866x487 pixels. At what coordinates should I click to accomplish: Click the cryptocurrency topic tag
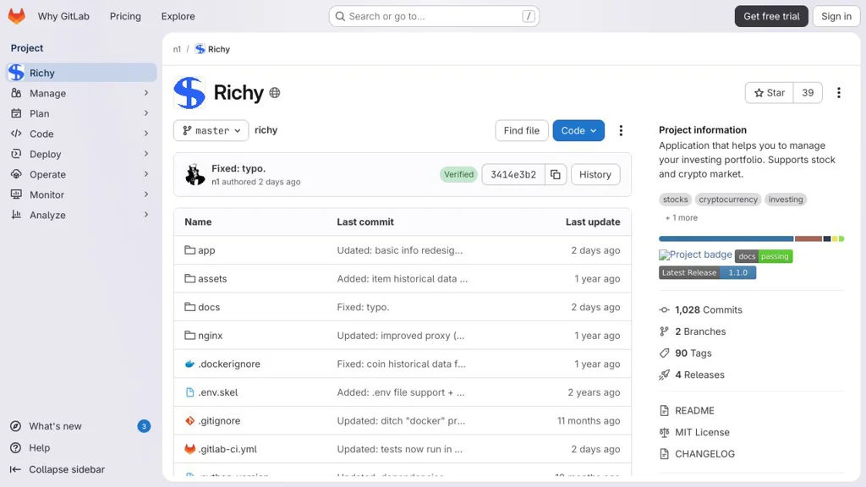(x=728, y=200)
